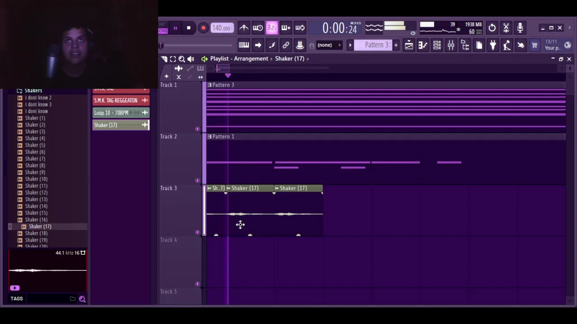Play sample preview with purple play button
Viewport: 577px width, 324px height.
point(14,288)
